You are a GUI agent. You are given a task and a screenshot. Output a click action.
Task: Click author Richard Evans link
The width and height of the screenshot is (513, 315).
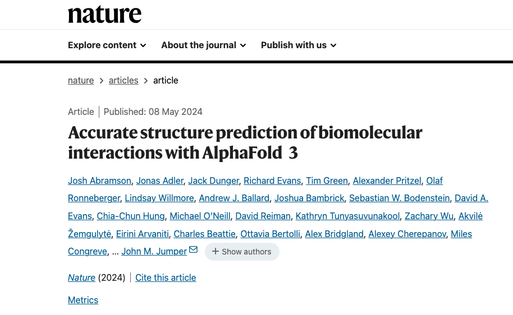click(272, 180)
